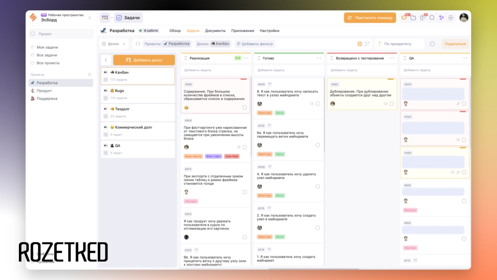Click the filter sliders icon
The height and width of the screenshot is (280, 497).
coord(138,44)
